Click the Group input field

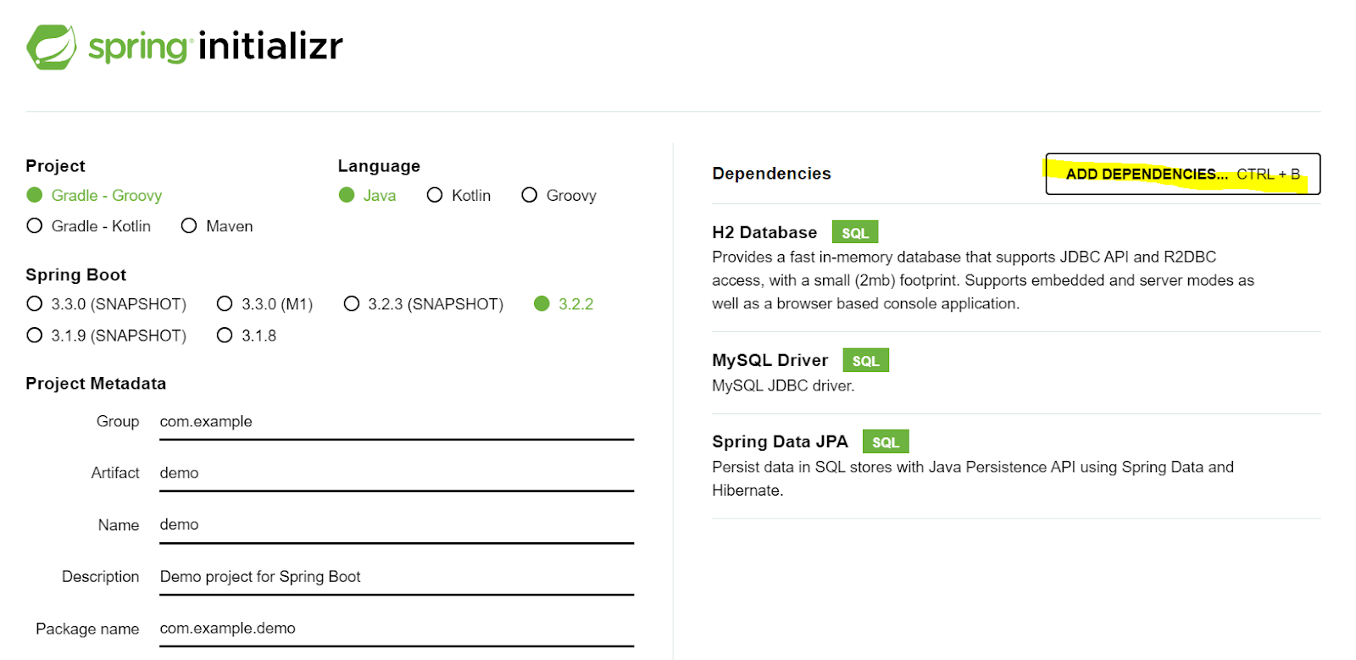coord(396,422)
